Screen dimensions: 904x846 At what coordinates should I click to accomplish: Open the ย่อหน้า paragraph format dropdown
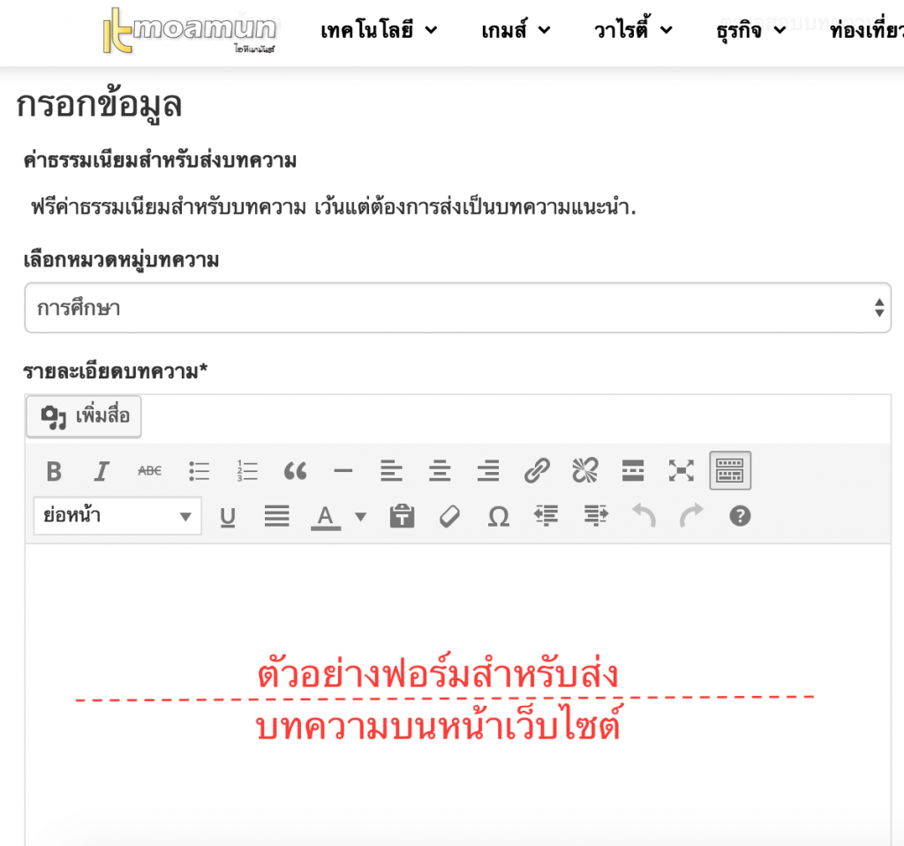pos(117,516)
